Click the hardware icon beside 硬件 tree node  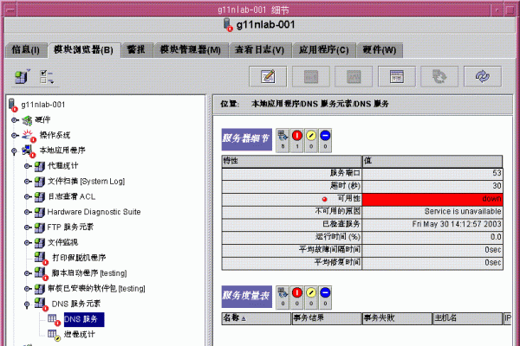point(27,120)
